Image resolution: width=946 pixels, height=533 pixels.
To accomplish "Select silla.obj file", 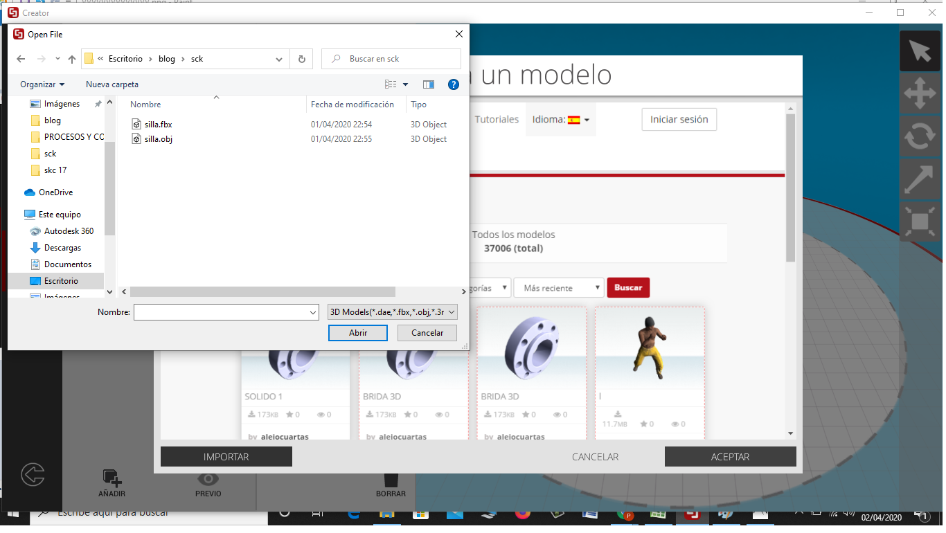I will [x=158, y=139].
